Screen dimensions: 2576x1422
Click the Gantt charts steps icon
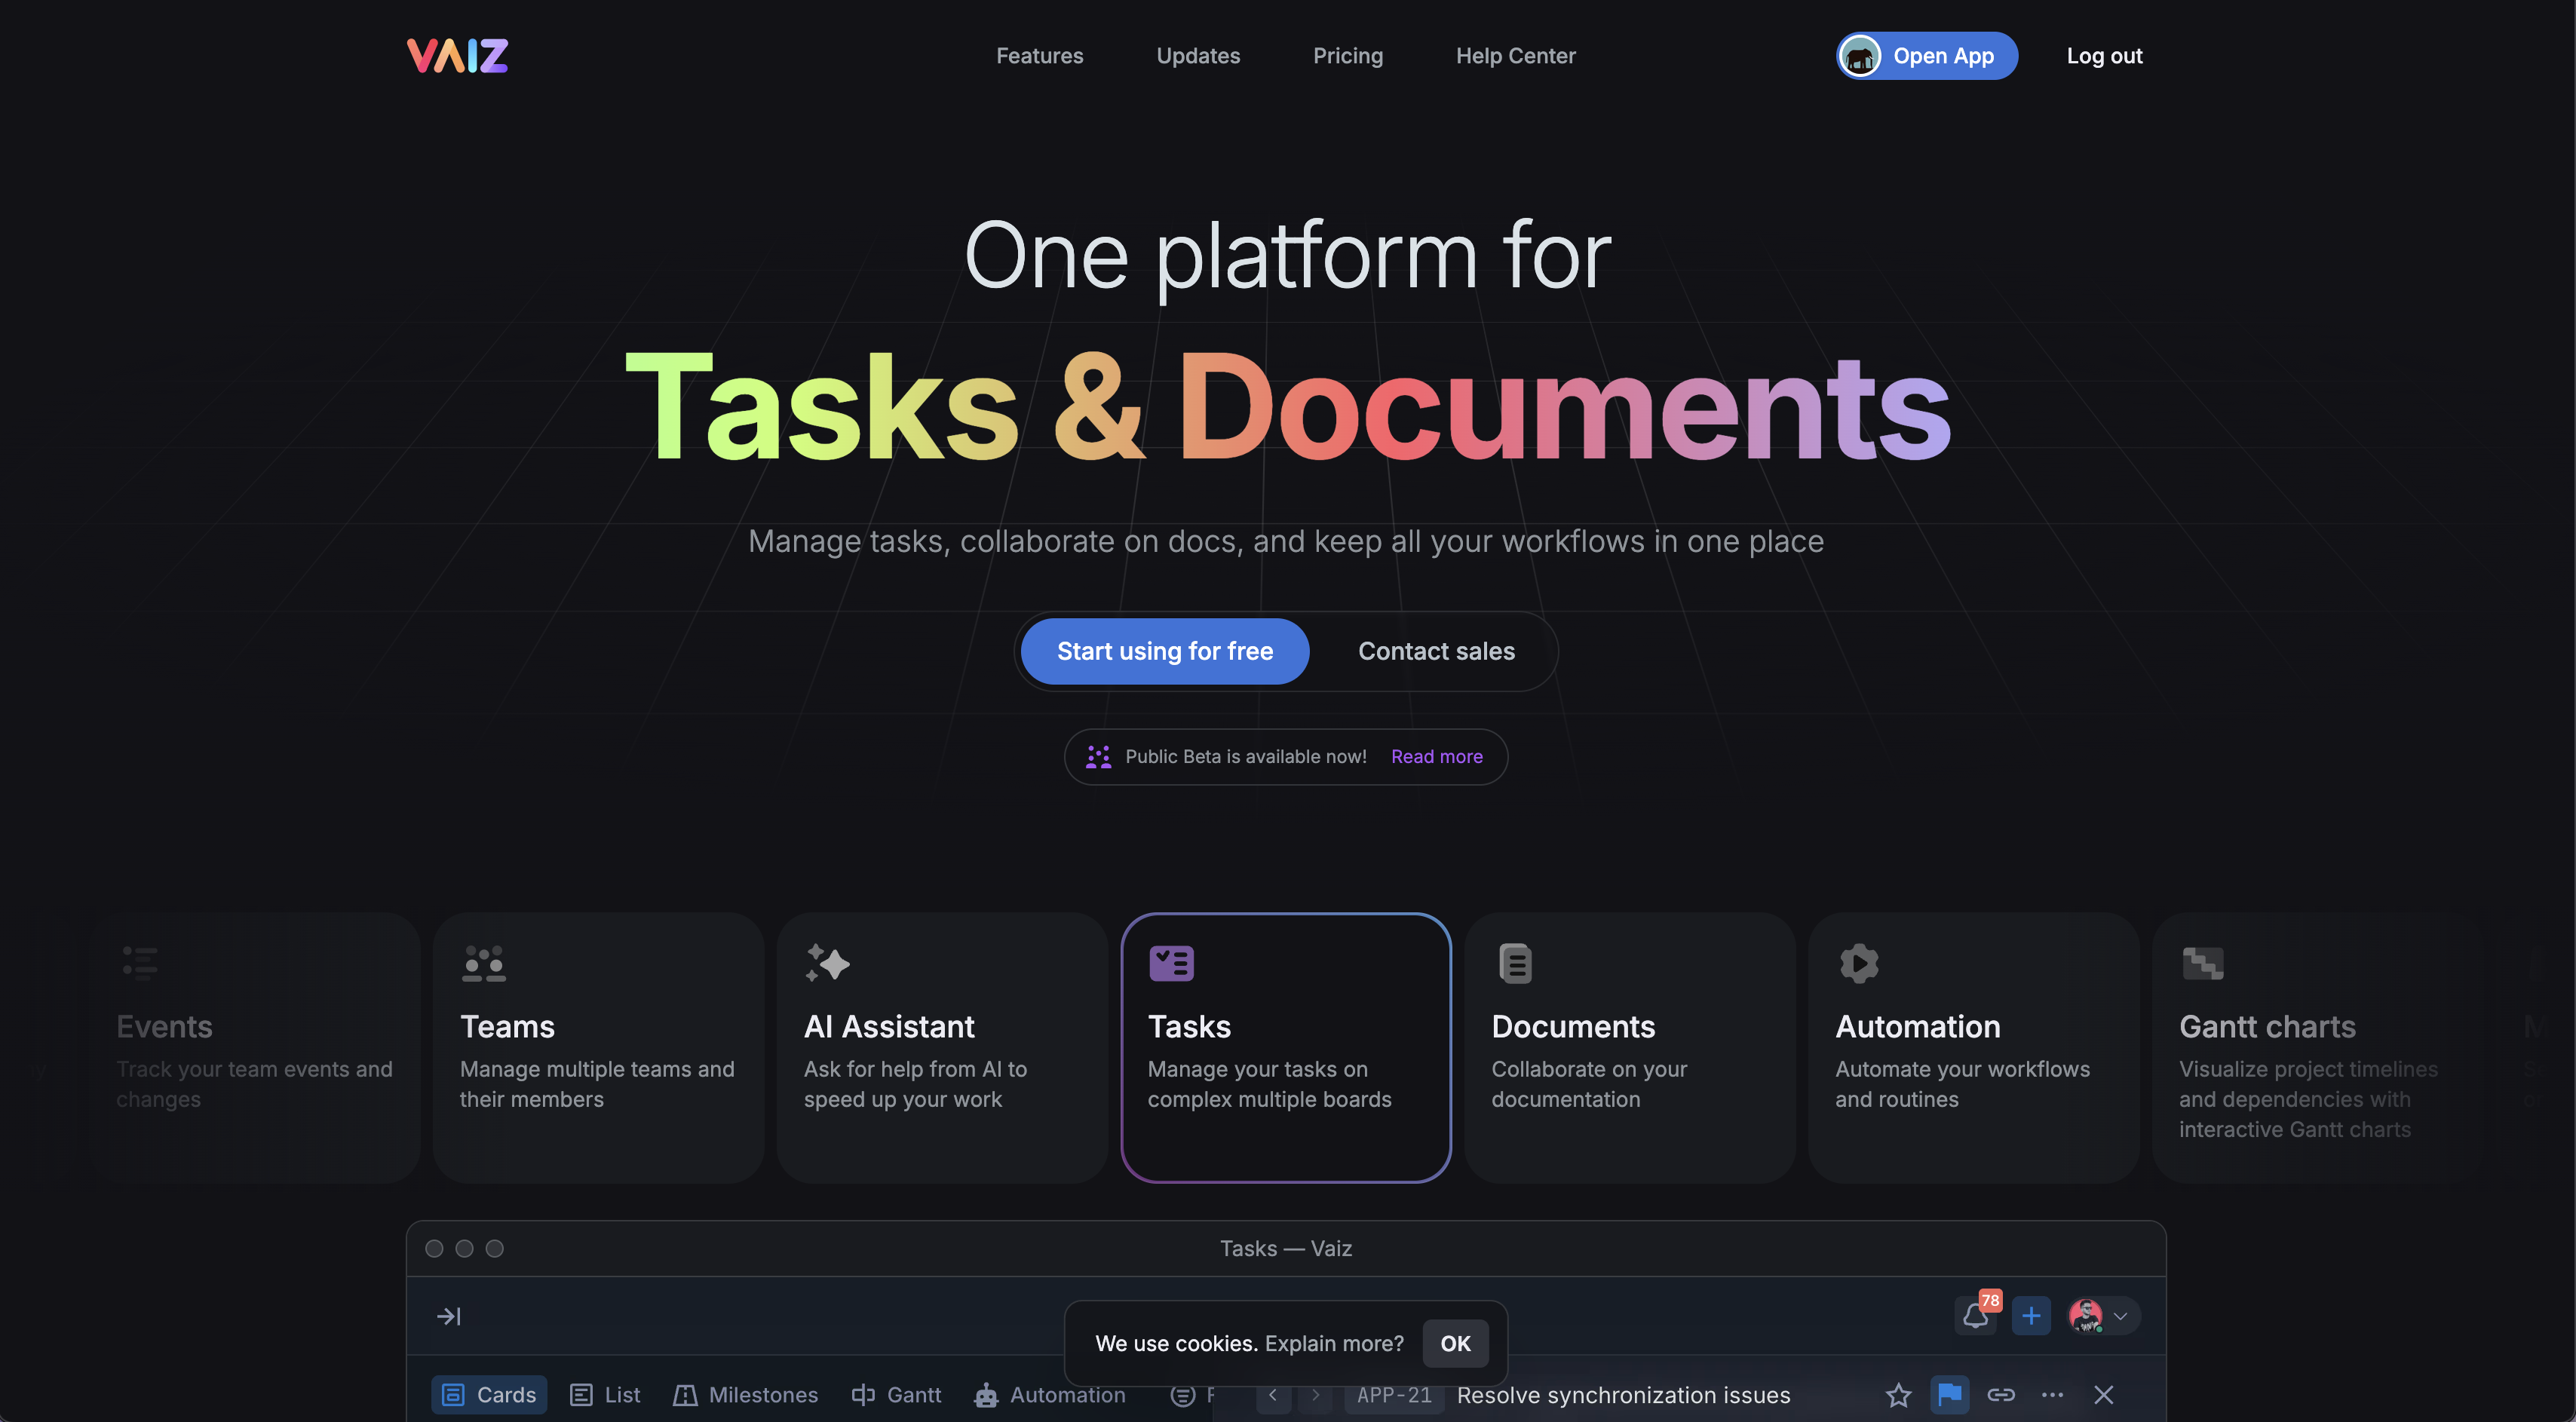[2203, 963]
